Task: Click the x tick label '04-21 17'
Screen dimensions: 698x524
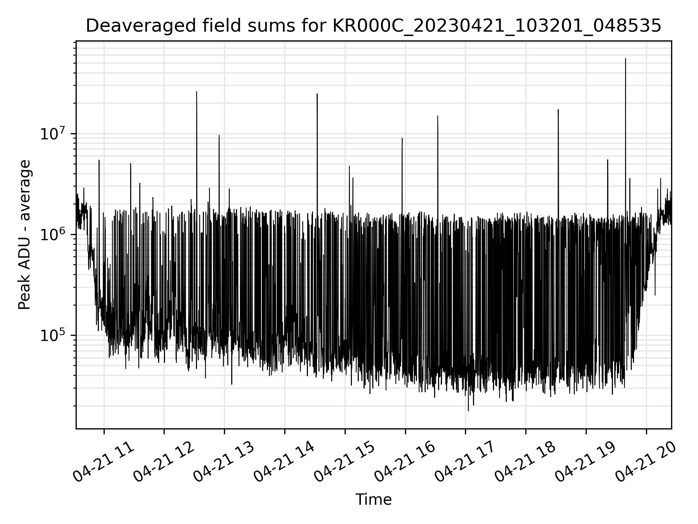Action: click(466, 462)
